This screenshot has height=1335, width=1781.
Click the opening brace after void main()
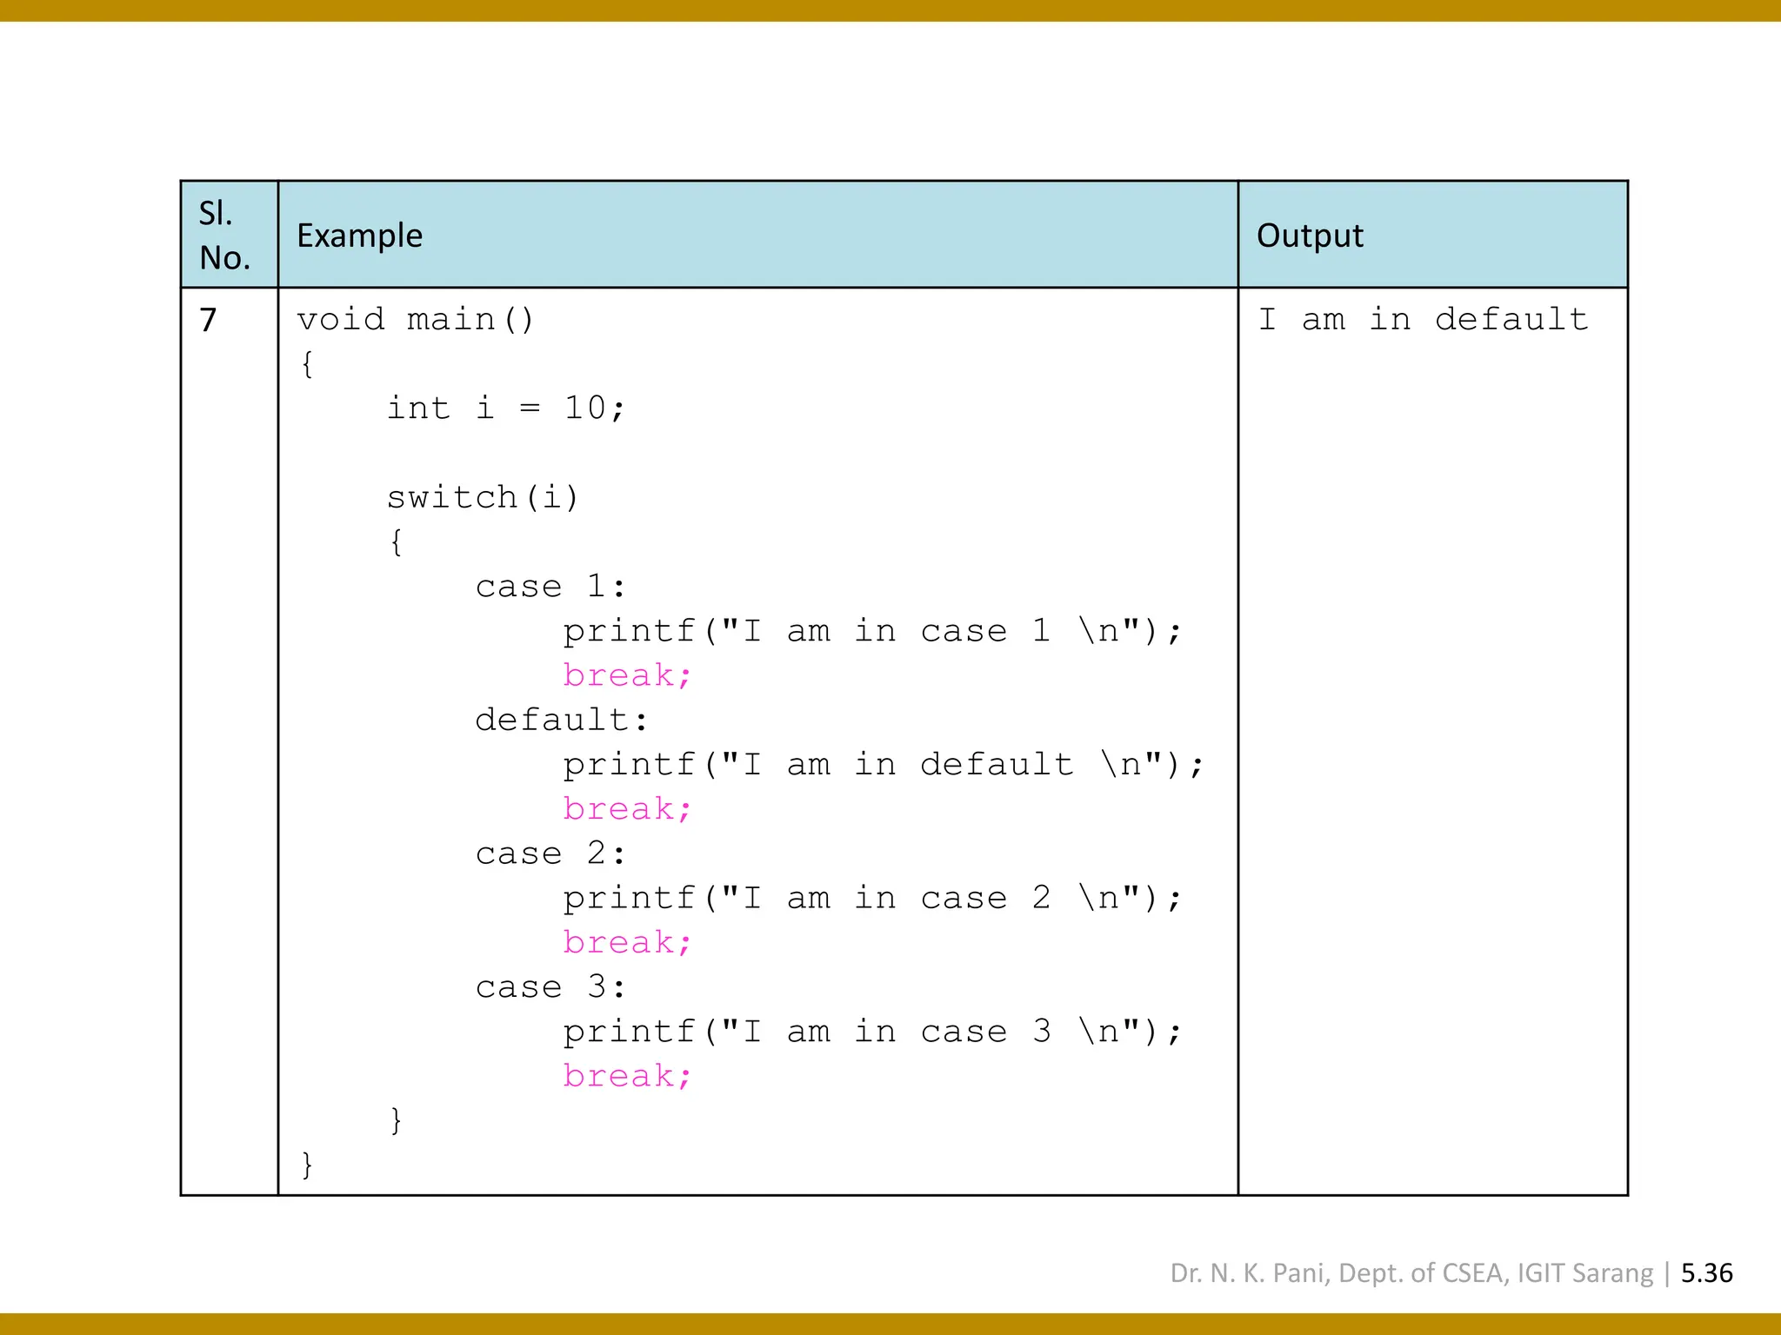[x=307, y=364]
